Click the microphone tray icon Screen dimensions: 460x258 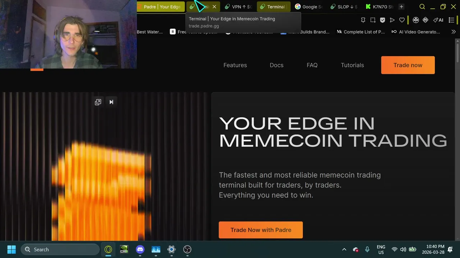367,249
